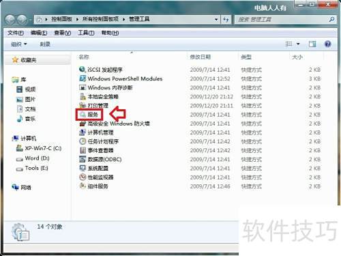The width and height of the screenshot is (341, 256).
Task: Click the 控制面板 breadcrumb
Action: tap(61, 19)
